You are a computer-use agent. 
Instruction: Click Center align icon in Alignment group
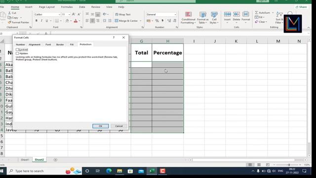pyautogui.click(x=92, y=21)
